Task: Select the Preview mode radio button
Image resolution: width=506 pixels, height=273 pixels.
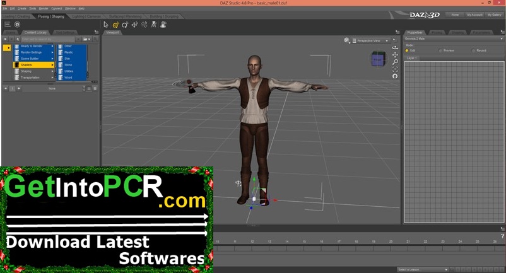Action: (440, 50)
